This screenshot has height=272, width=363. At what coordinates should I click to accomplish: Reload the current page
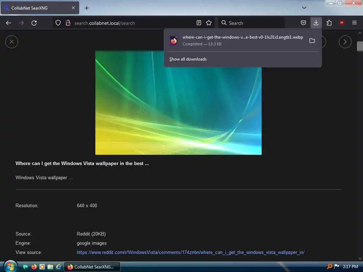[34, 23]
